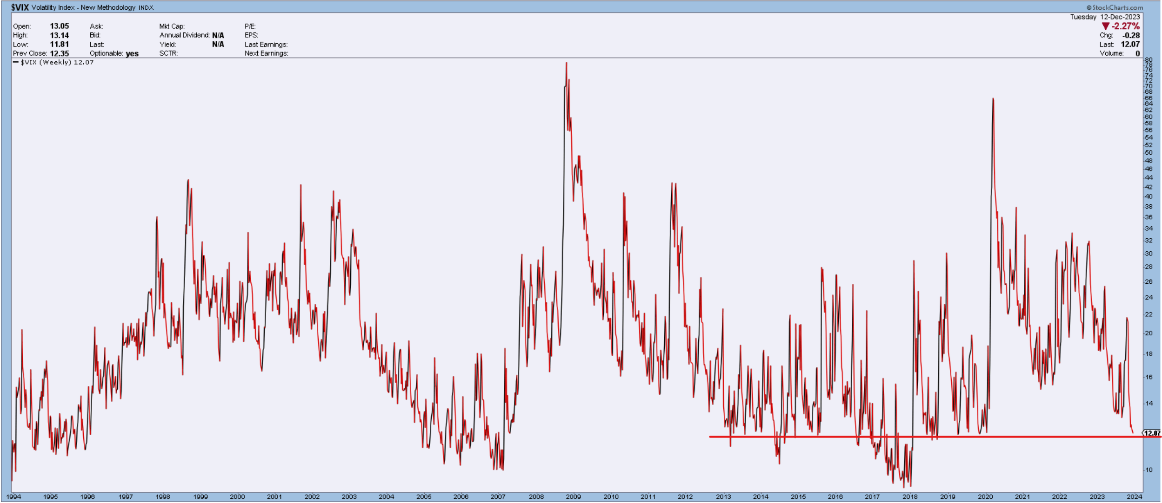Click the copyright symbol before StockCharts.com
Image resolution: width=1162 pixels, height=503 pixels.
(1089, 7)
